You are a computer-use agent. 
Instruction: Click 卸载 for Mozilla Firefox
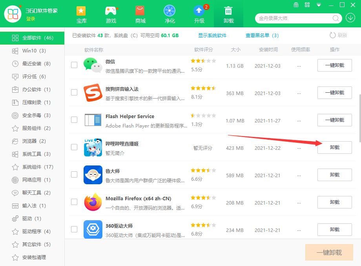tap(335, 202)
